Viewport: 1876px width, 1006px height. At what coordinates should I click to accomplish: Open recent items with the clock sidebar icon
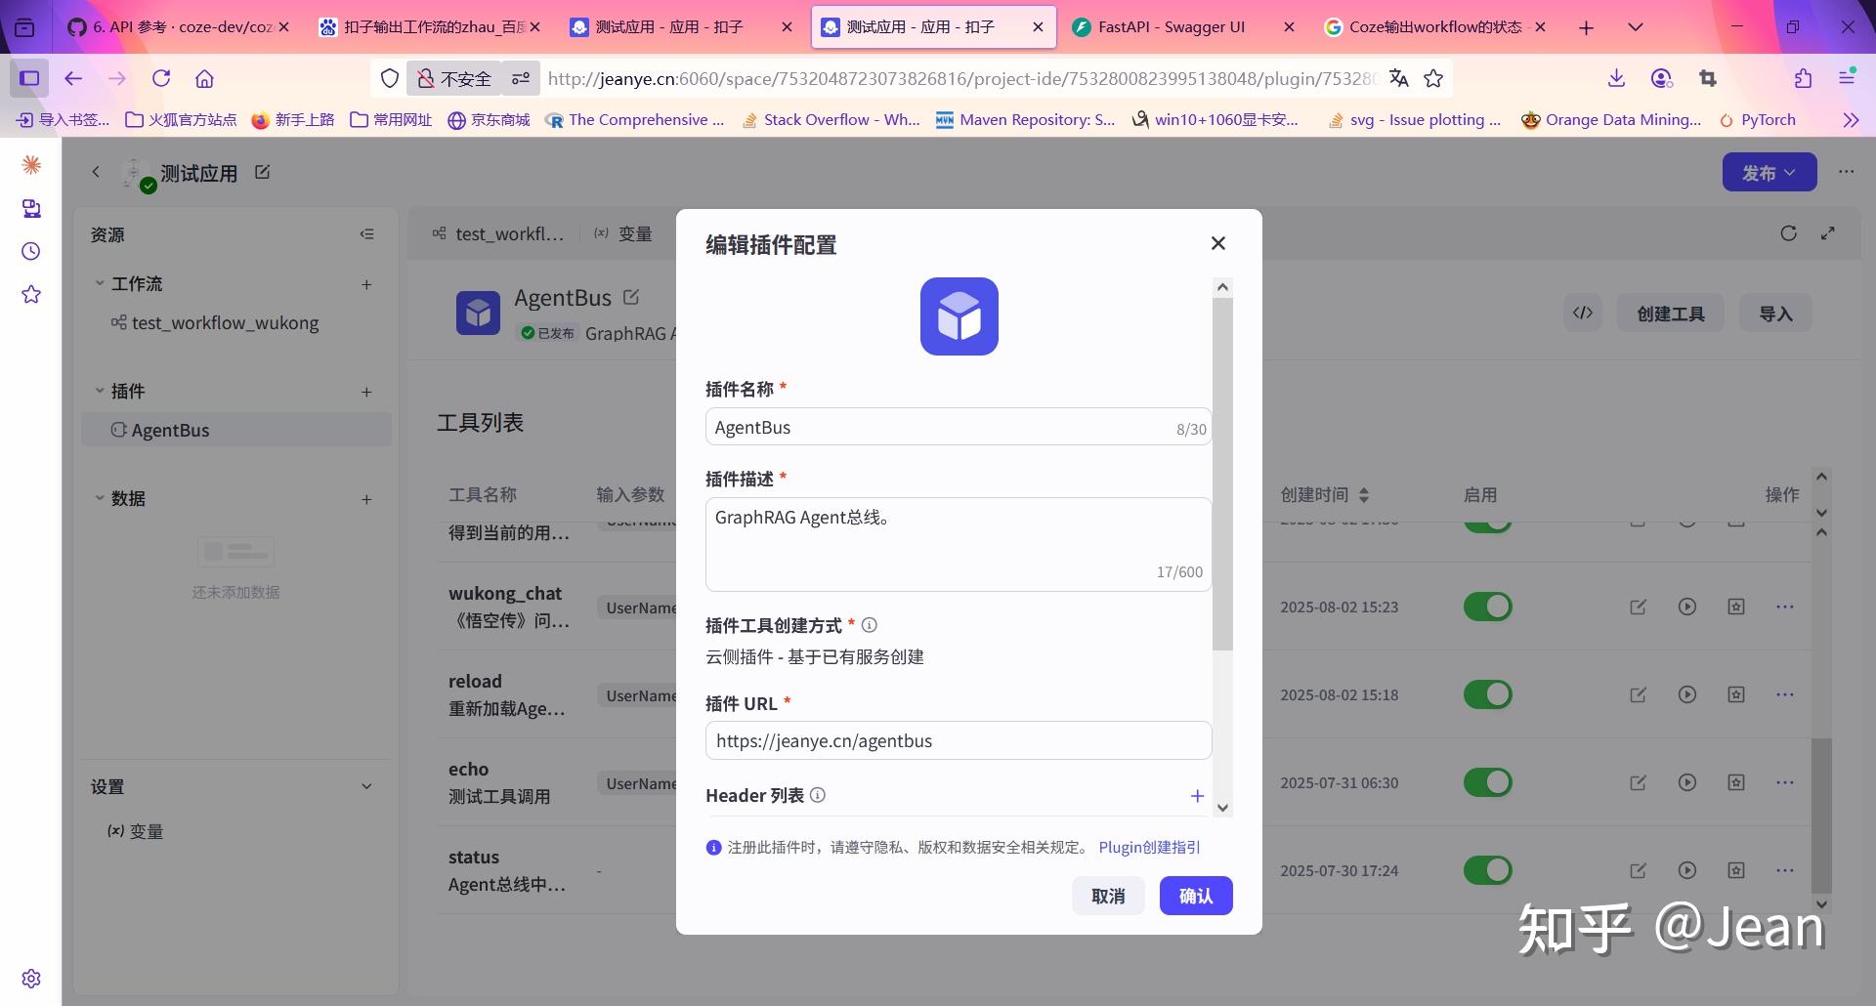pyautogui.click(x=30, y=251)
